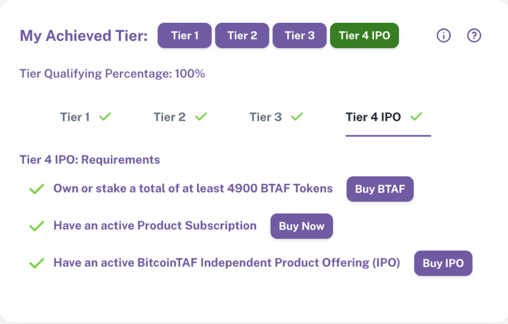Click the purple Tier 1 achieved badge
The image size is (508, 324).
pyautogui.click(x=185, y=35)
